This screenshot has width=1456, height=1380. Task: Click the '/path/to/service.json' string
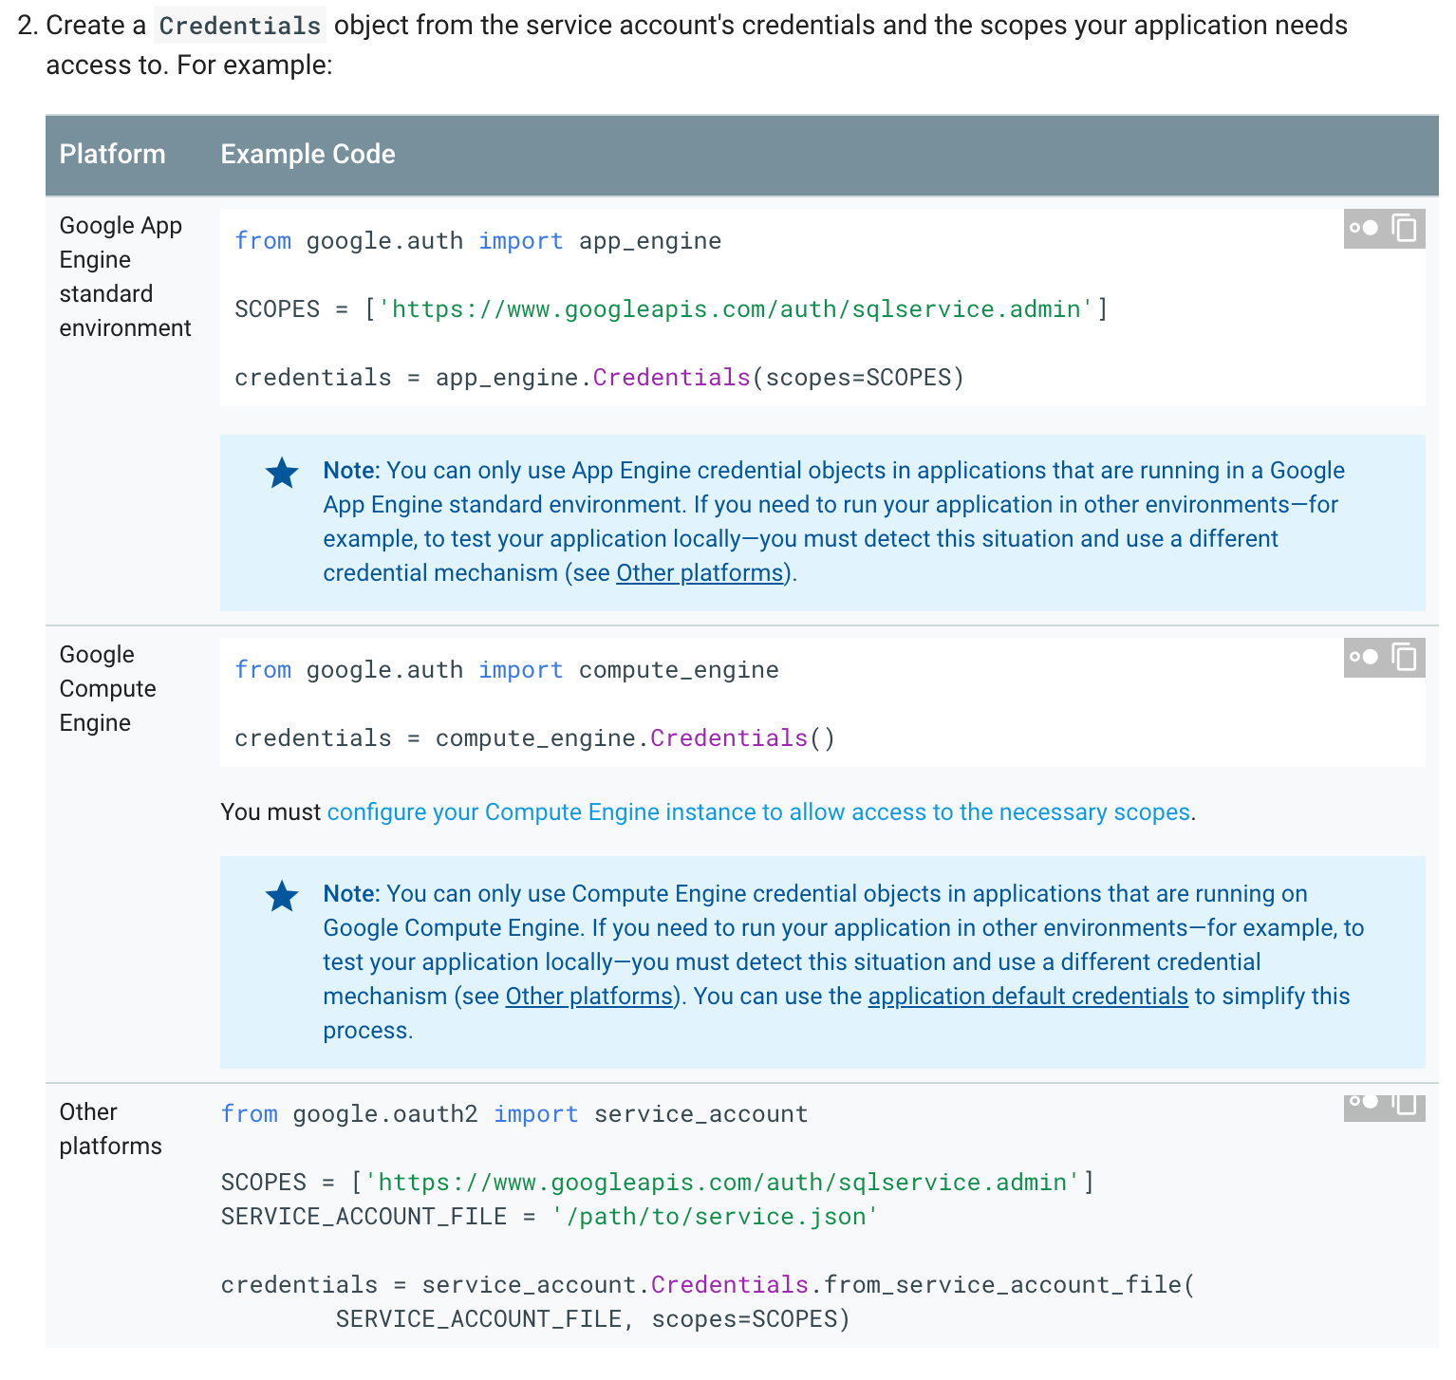point(715,1217)
